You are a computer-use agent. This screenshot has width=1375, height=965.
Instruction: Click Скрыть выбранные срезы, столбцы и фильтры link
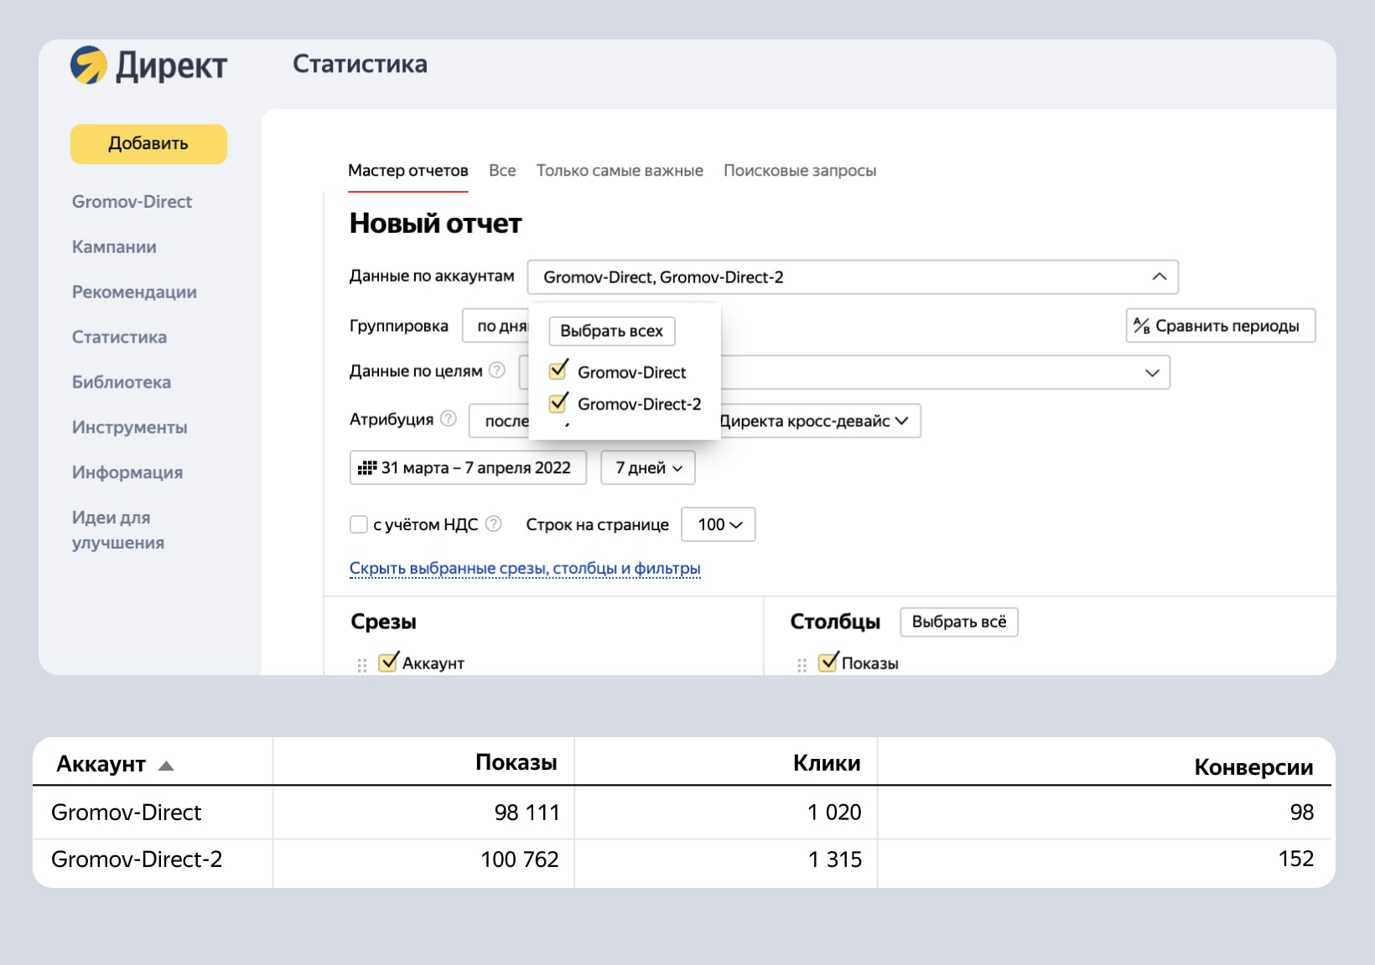click(x=524, y=569)
